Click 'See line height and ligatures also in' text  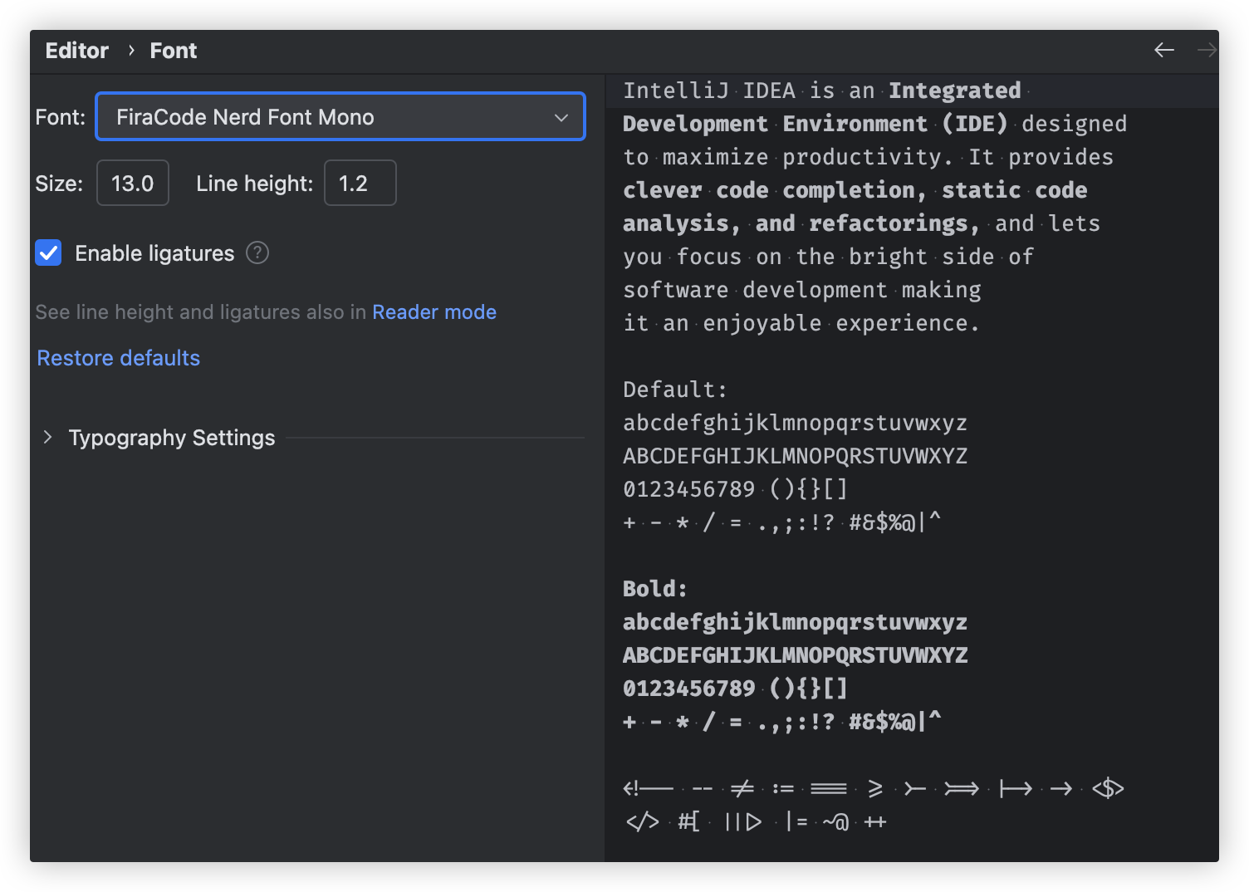point(201,311)
